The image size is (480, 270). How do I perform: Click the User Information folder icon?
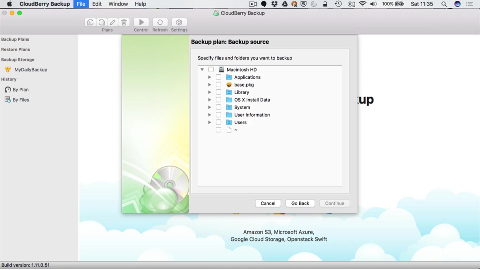click(x=229, y=115)
